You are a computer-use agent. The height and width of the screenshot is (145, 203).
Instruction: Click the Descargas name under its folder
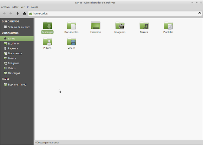tap(47, 32)
